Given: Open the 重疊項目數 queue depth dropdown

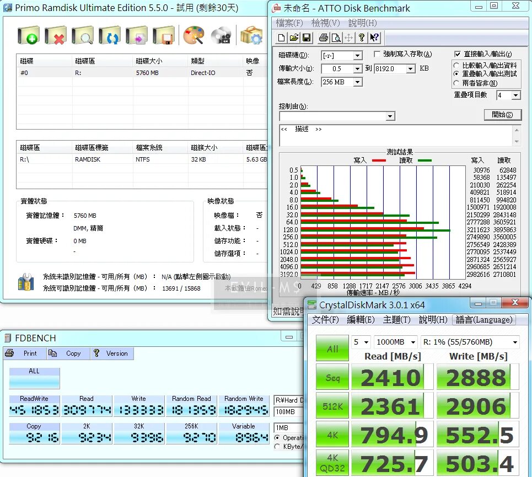Looking at the screenshot, I should tap(515, 95).
